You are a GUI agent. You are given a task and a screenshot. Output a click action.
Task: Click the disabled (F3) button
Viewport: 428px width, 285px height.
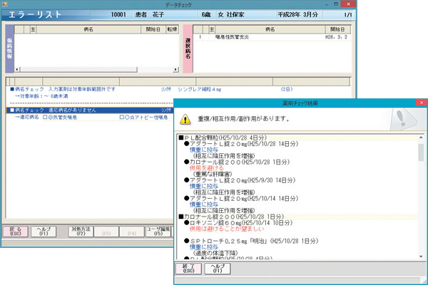click(106, 232)
